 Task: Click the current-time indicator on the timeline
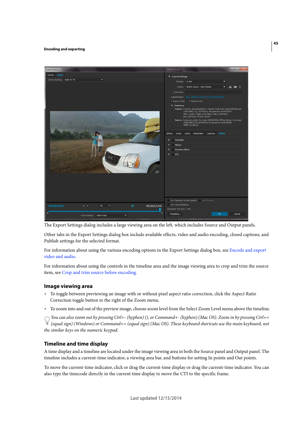click(160, 210)
